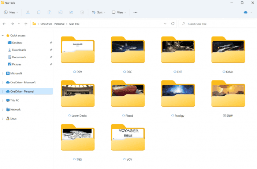Go up one folder level
The width and height of the screenshot is (257, 169).
tap(26, 24)
